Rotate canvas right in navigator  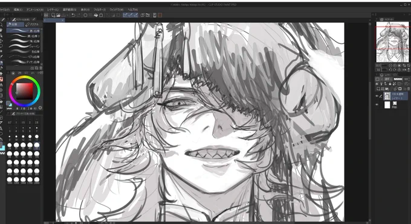395,70
